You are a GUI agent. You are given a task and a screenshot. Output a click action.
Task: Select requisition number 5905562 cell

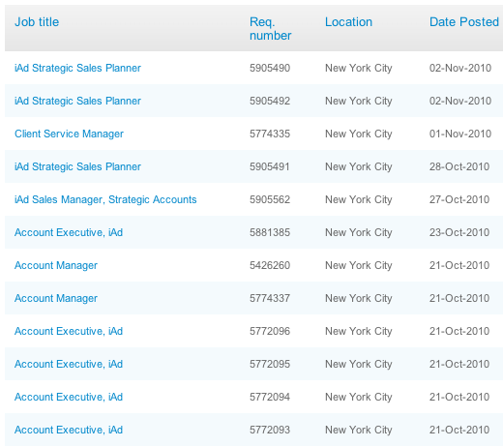pyautogui.click(x=270, y=199)
